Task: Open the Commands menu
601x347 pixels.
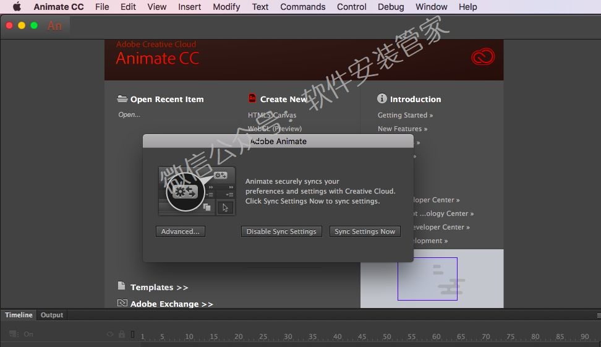Action: pos(302,7)
